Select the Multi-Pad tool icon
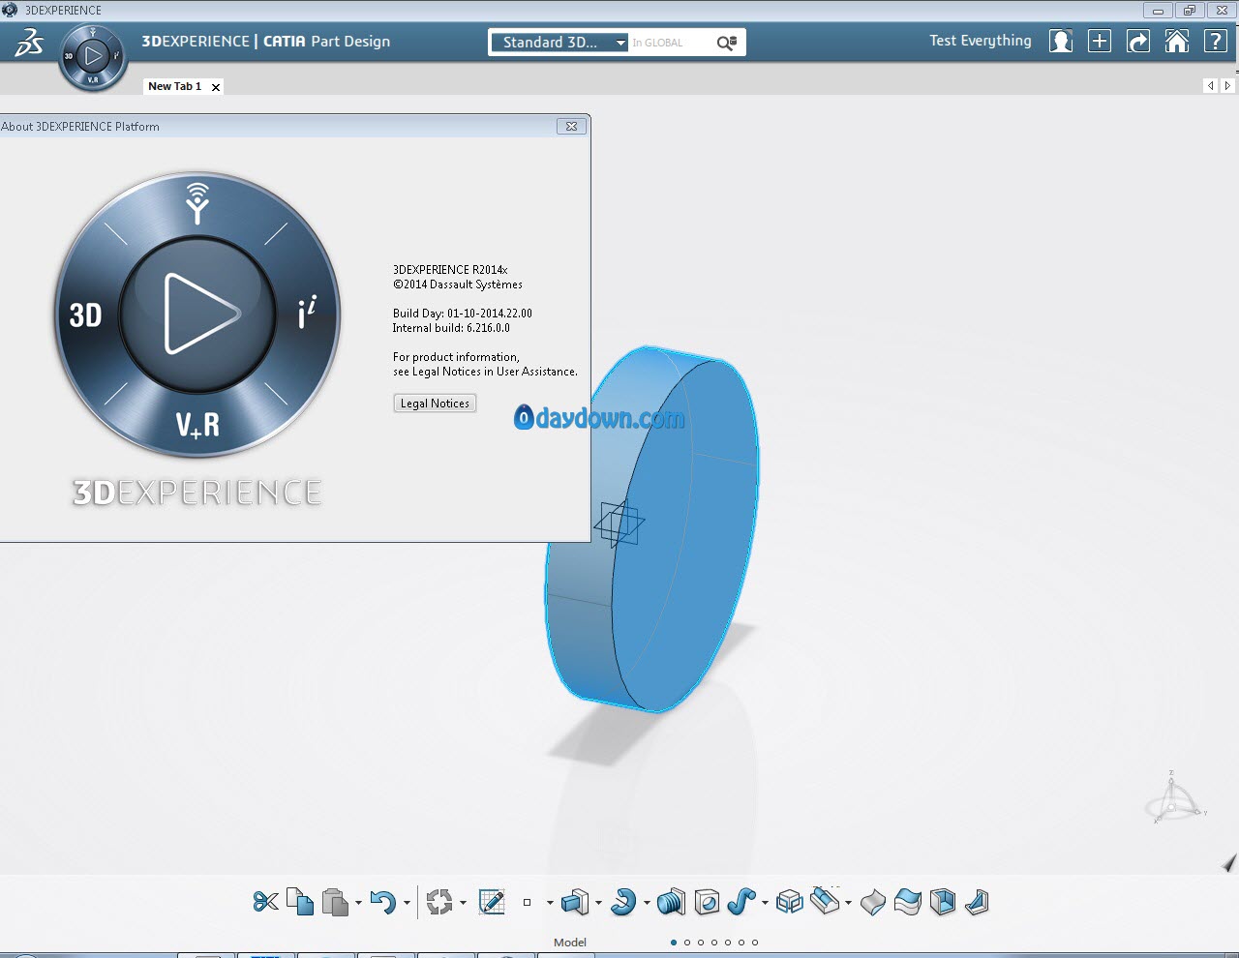This screenshot has height=958, width=1239. (x=671, y=902)
